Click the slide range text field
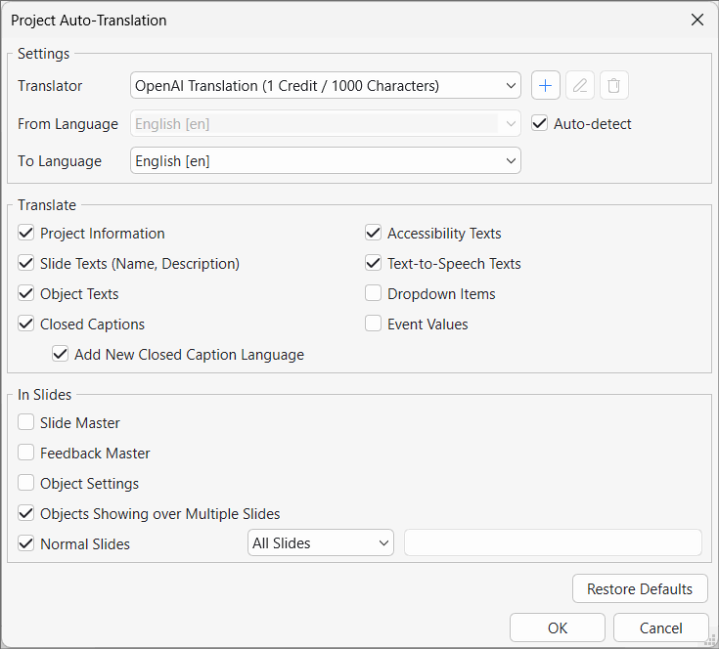Image resolution: width=719 pixels, height=649 pixels. [553, 543]
